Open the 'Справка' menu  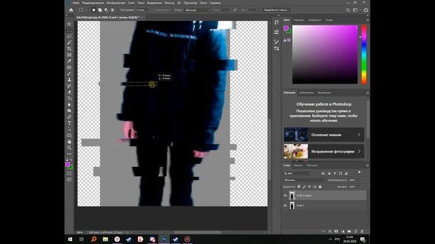coord(215,3)
